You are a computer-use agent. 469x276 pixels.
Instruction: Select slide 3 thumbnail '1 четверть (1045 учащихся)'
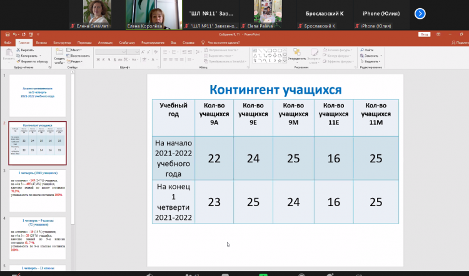click(38, 190)
